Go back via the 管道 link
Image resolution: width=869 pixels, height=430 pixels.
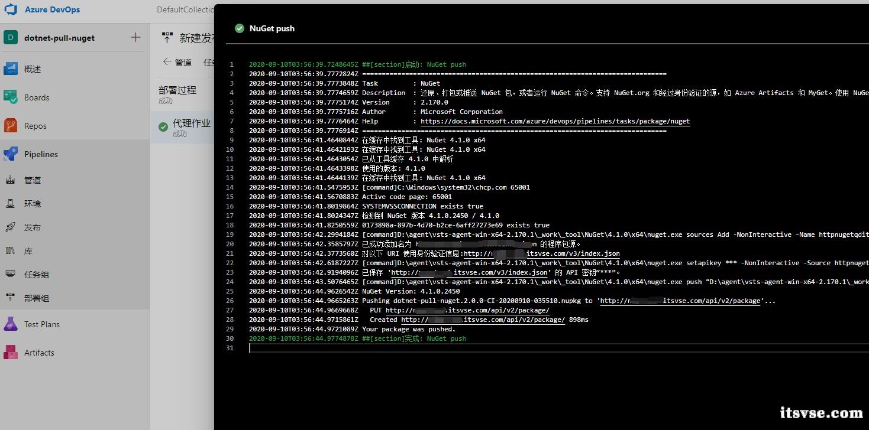tap(183, 62)
